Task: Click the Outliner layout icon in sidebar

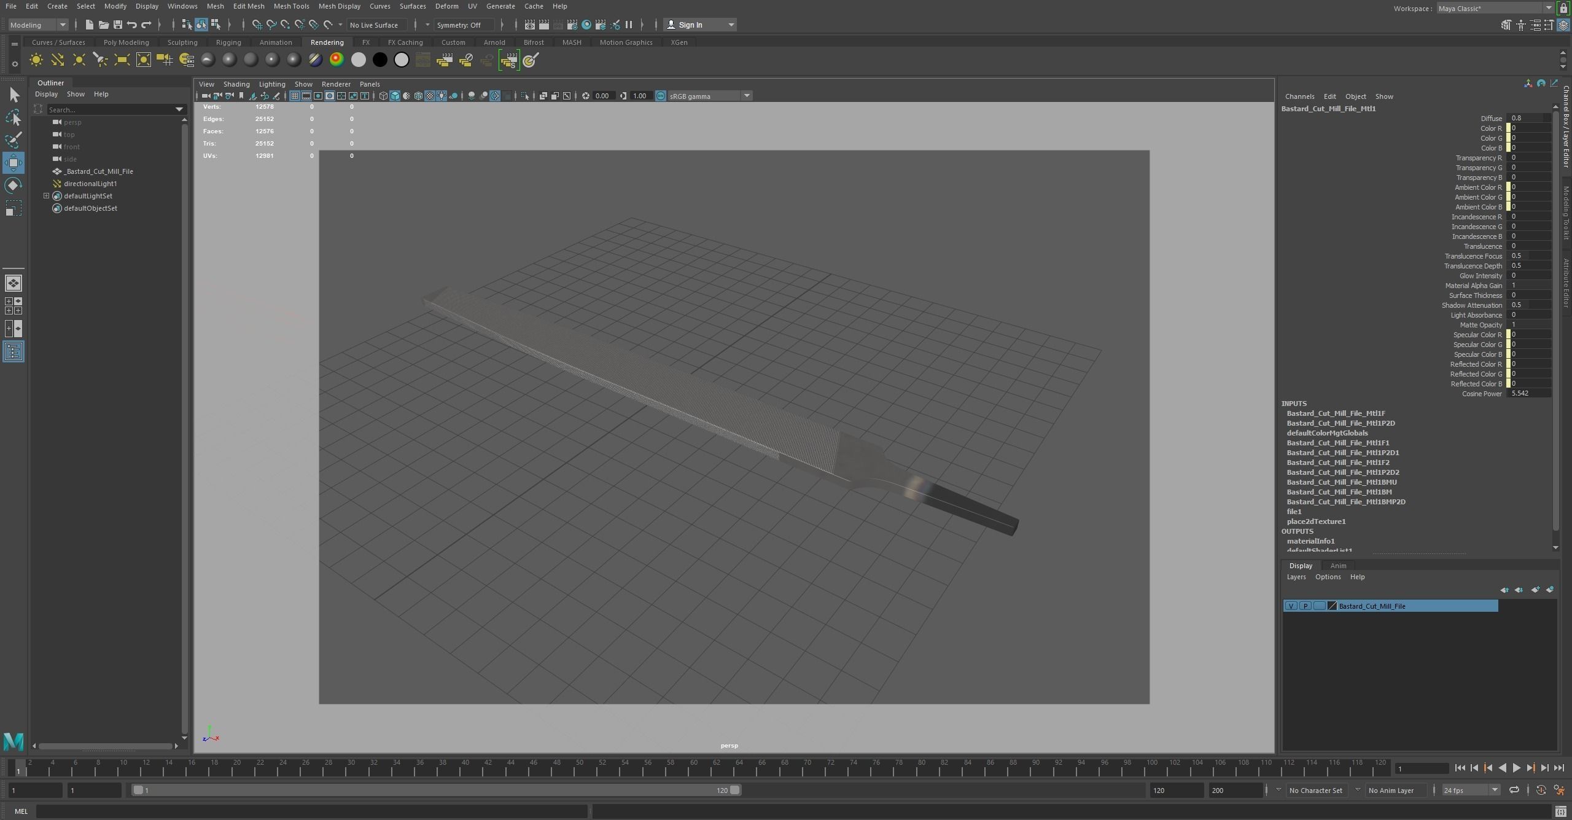Action: (14, 351)
